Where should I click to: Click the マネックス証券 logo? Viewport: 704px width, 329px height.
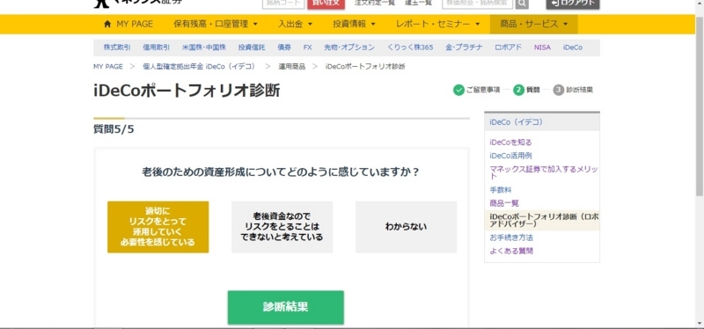[x=138, y=4]
